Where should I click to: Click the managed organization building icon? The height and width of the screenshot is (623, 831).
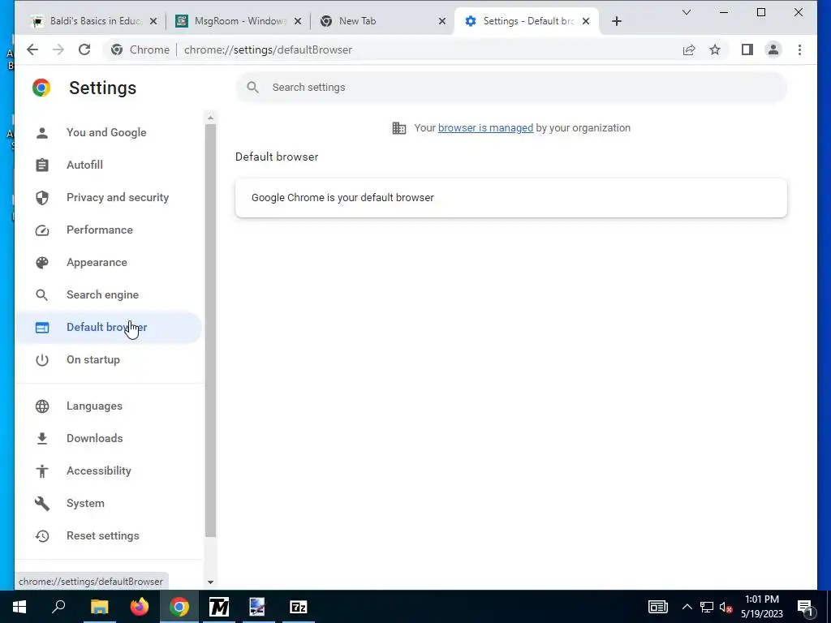399,128
